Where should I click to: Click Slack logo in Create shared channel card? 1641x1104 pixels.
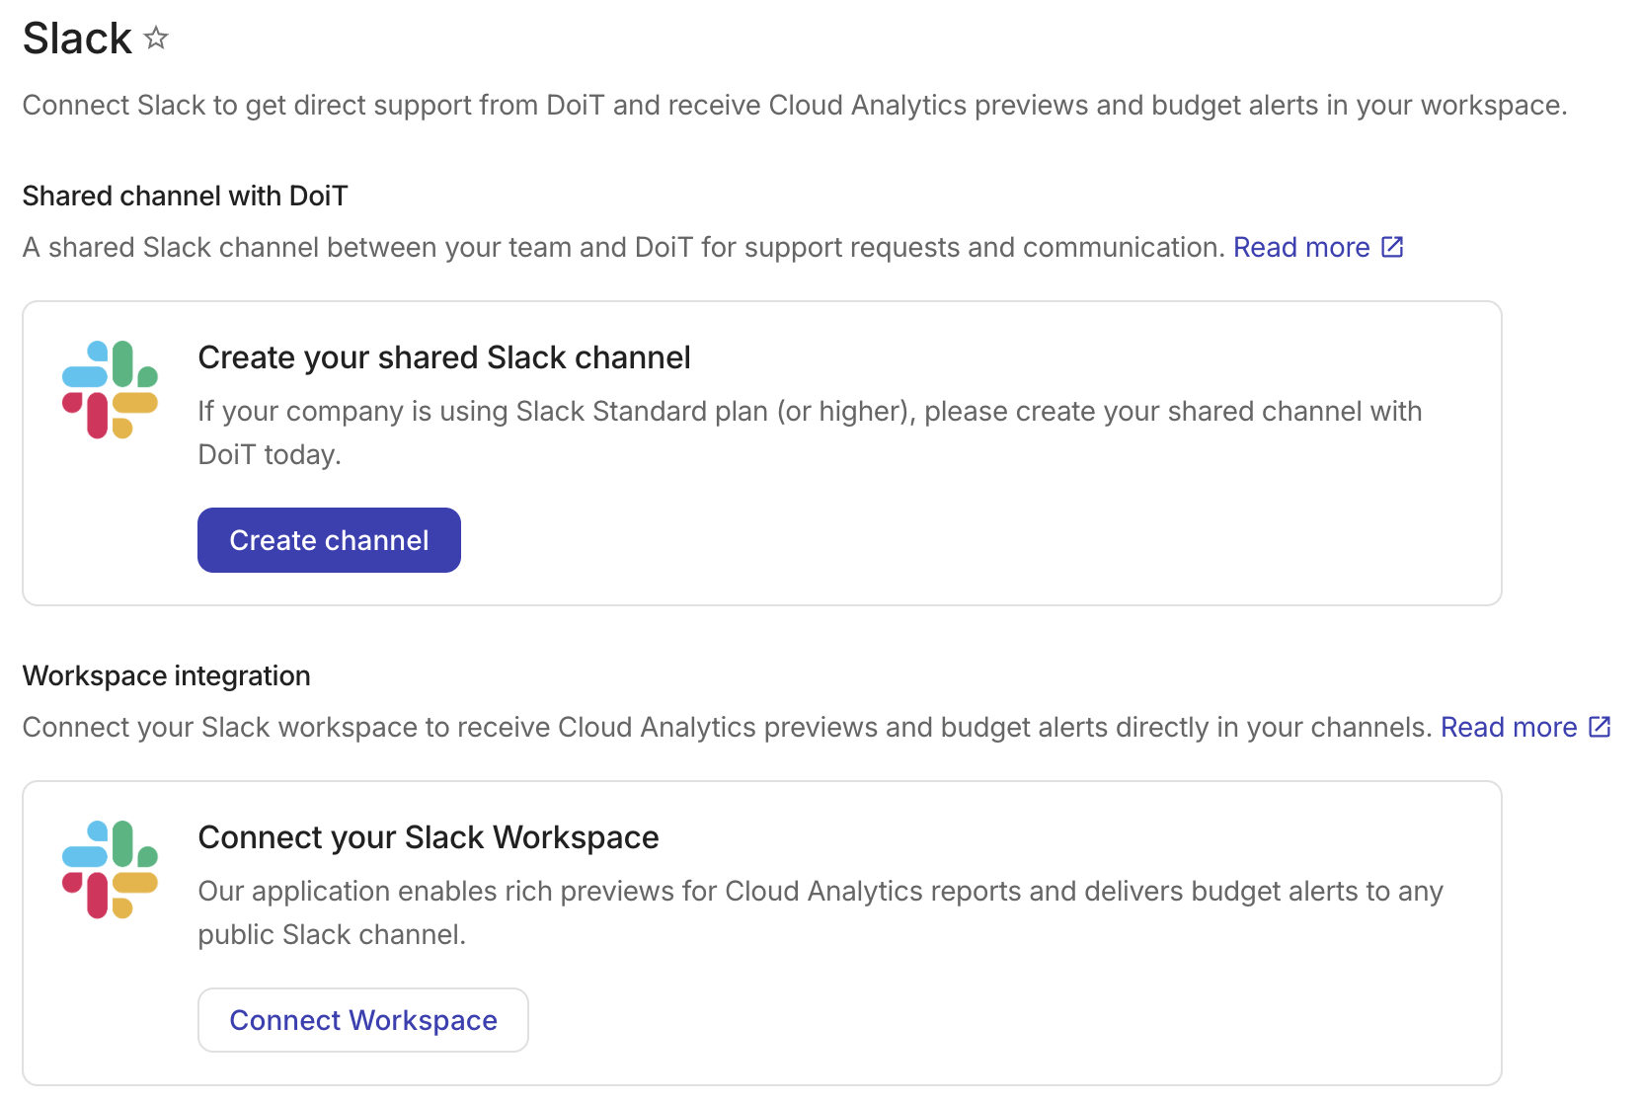[x=110, y=389]
